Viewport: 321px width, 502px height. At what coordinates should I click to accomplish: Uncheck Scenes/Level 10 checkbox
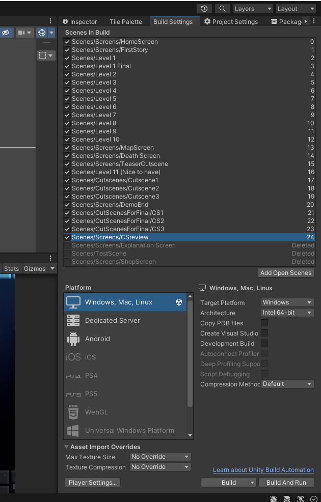(67, 140)
